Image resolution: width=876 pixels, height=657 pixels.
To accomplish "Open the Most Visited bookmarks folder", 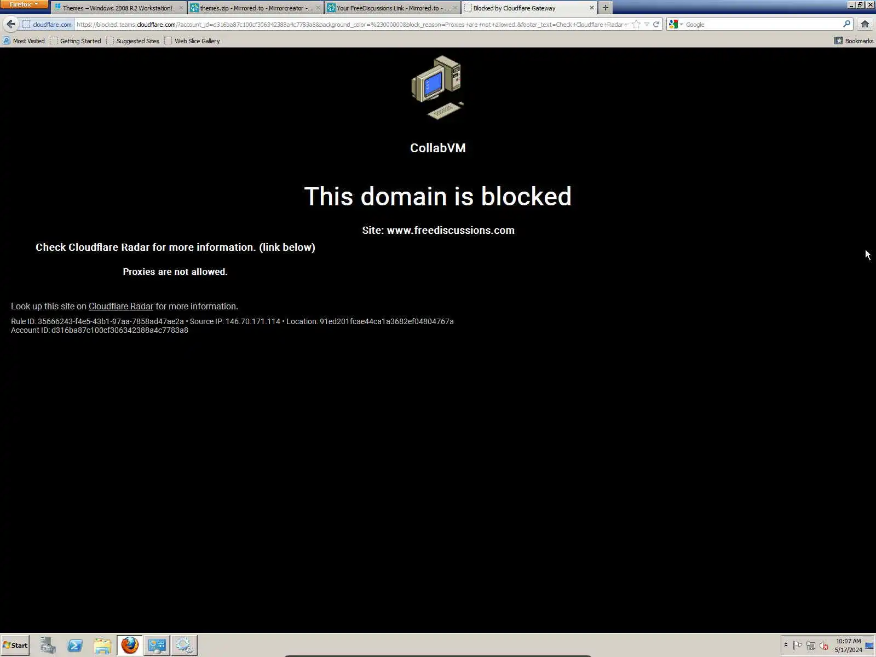I will tap(24, 41).
